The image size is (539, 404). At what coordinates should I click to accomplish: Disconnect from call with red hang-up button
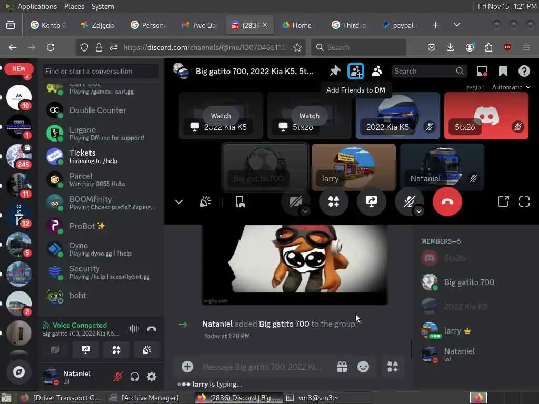point(447,201)
